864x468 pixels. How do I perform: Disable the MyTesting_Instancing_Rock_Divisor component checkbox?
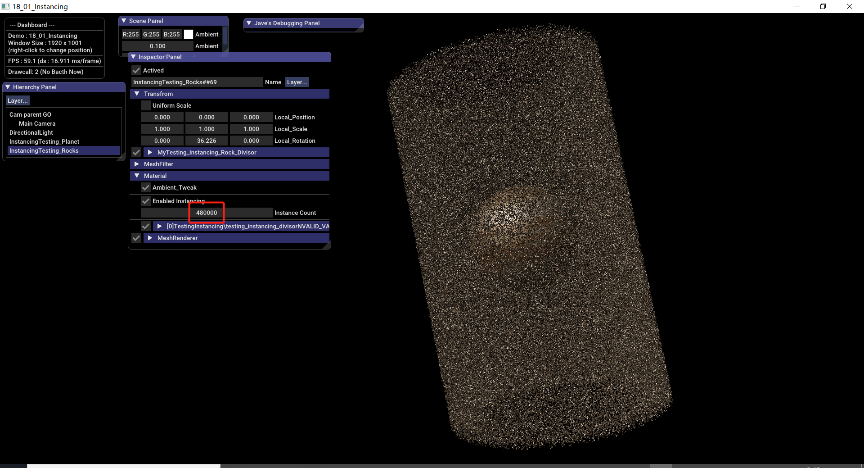point(136,152)
